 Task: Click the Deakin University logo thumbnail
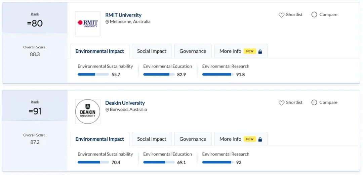[x=87, y=112]
